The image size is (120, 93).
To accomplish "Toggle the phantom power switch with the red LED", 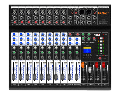I will pyautogui.click(x=98, y=35).
